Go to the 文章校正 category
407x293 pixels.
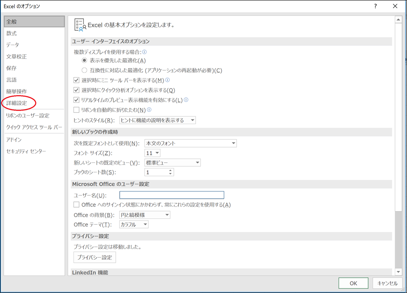34,57
